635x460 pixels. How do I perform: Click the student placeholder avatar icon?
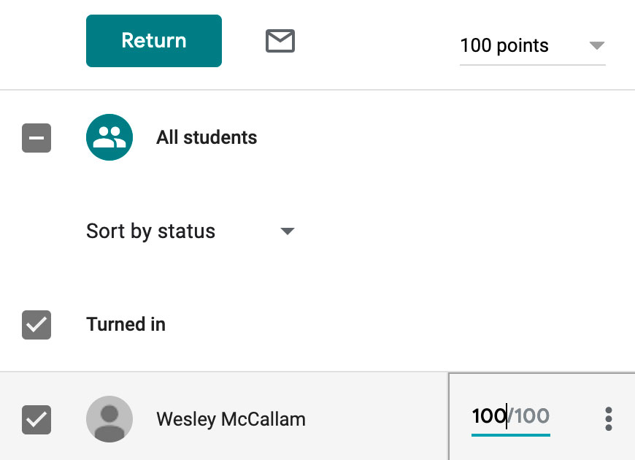109,419
